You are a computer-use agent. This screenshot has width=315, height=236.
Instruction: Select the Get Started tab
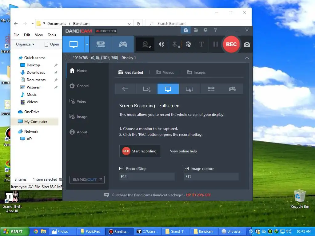131,73
